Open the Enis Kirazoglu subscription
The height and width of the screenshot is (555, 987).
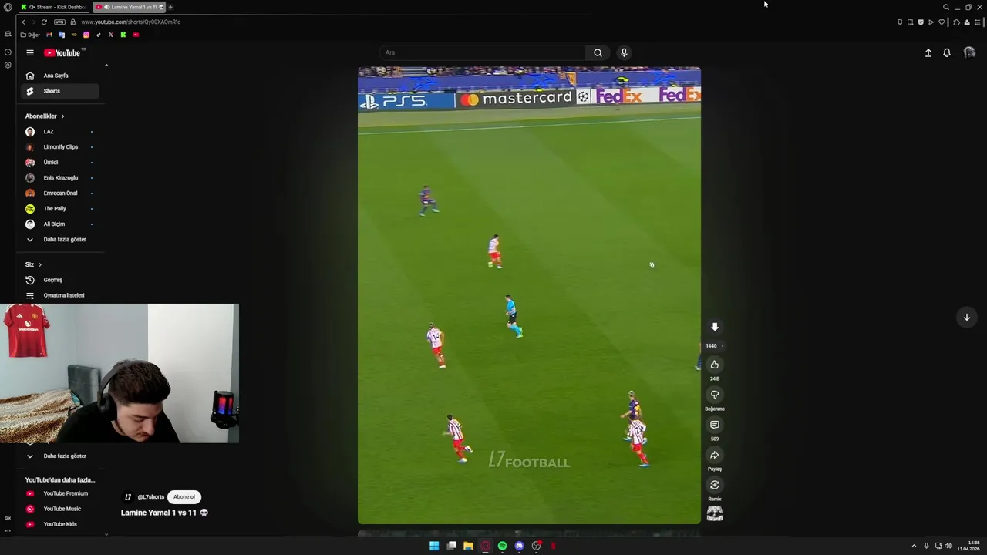click(59, 178)
